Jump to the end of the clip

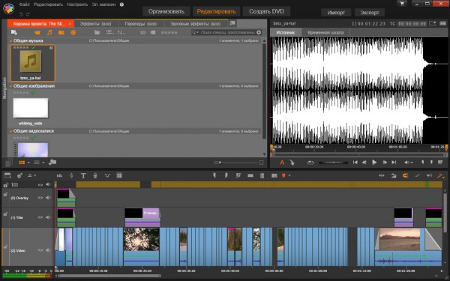pos(394,163)
